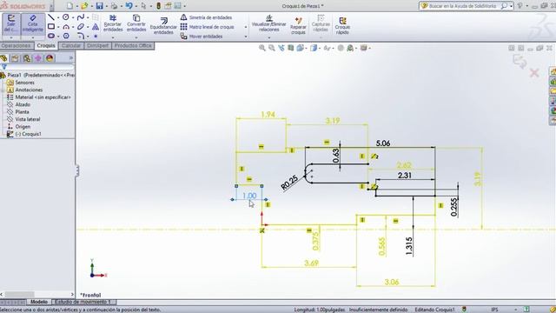556x313 pixels.
Task: Open dropdown under Visualizar/Eliminar relaciones
Action: tap(268, 37)
